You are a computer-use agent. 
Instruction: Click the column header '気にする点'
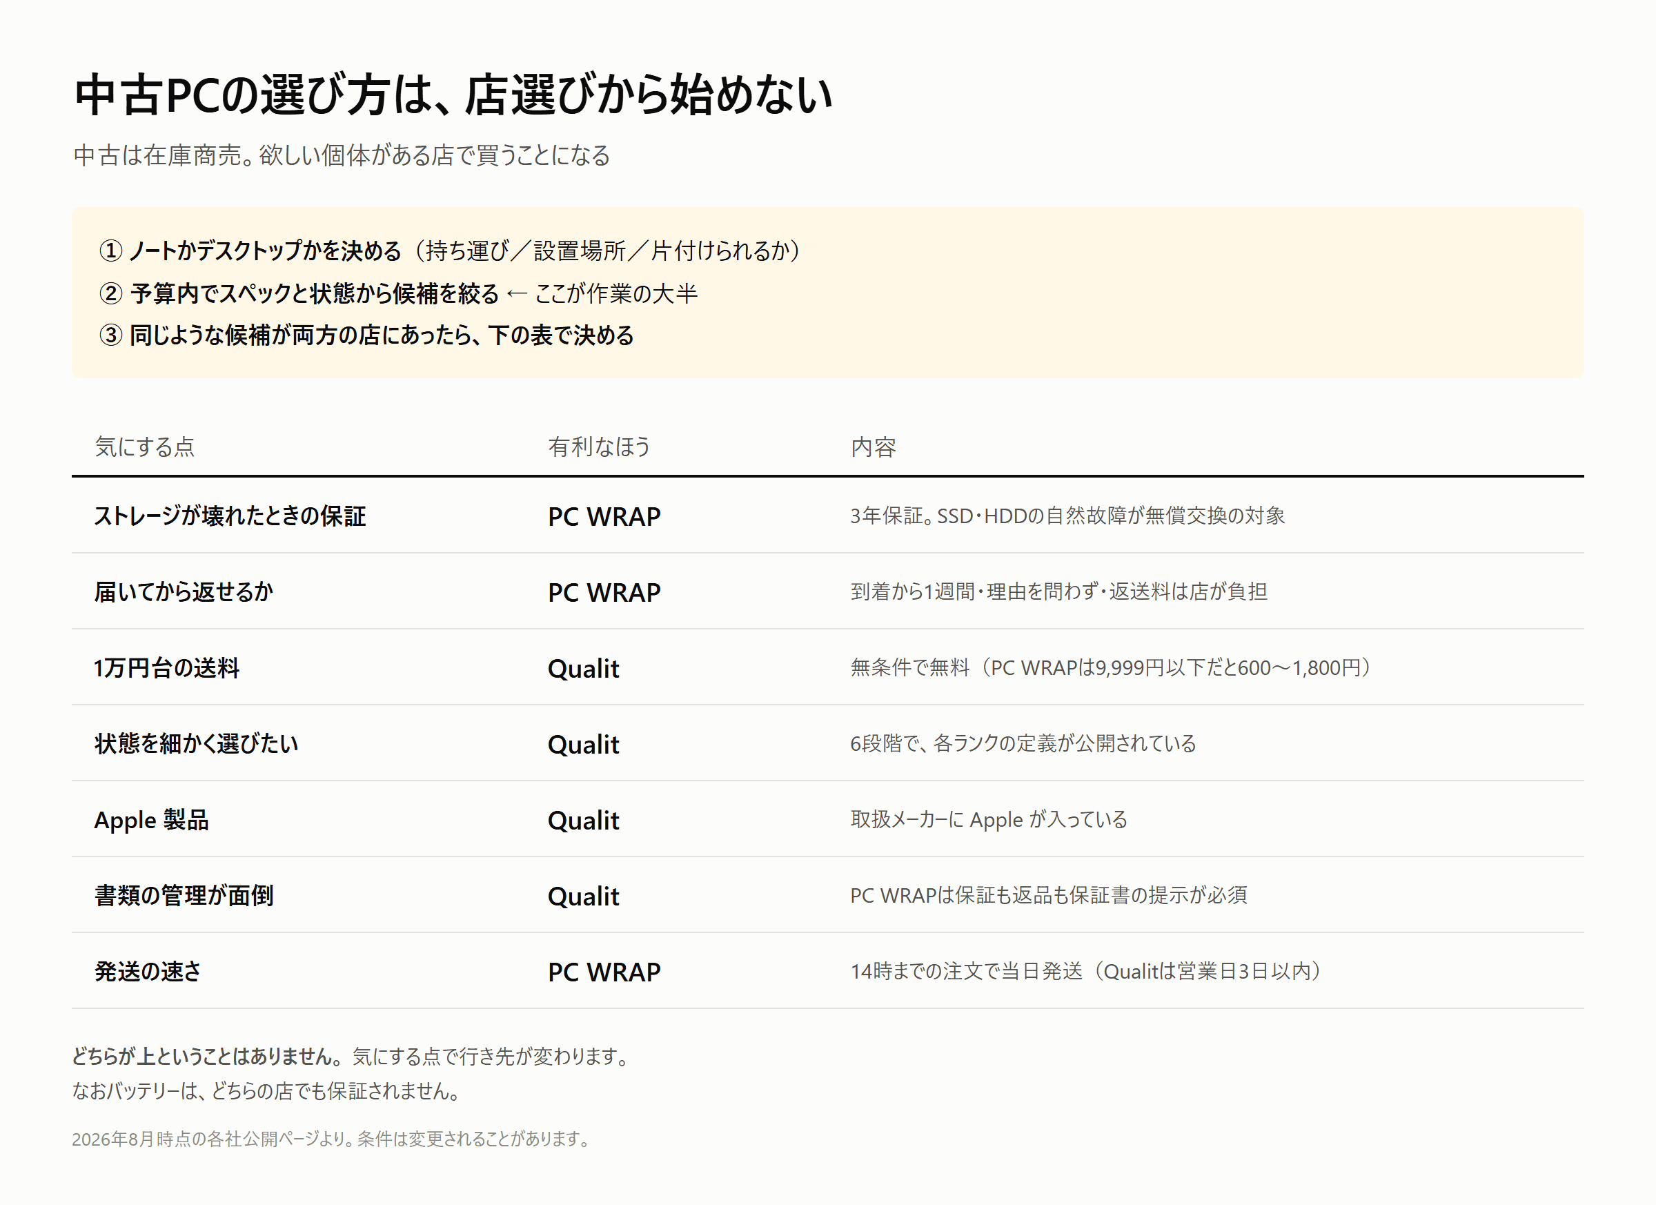point(145,447)
